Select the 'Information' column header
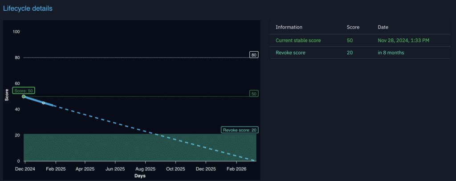Image resolution: width=456 pixels, height=181 pixels. coord(289,27)
